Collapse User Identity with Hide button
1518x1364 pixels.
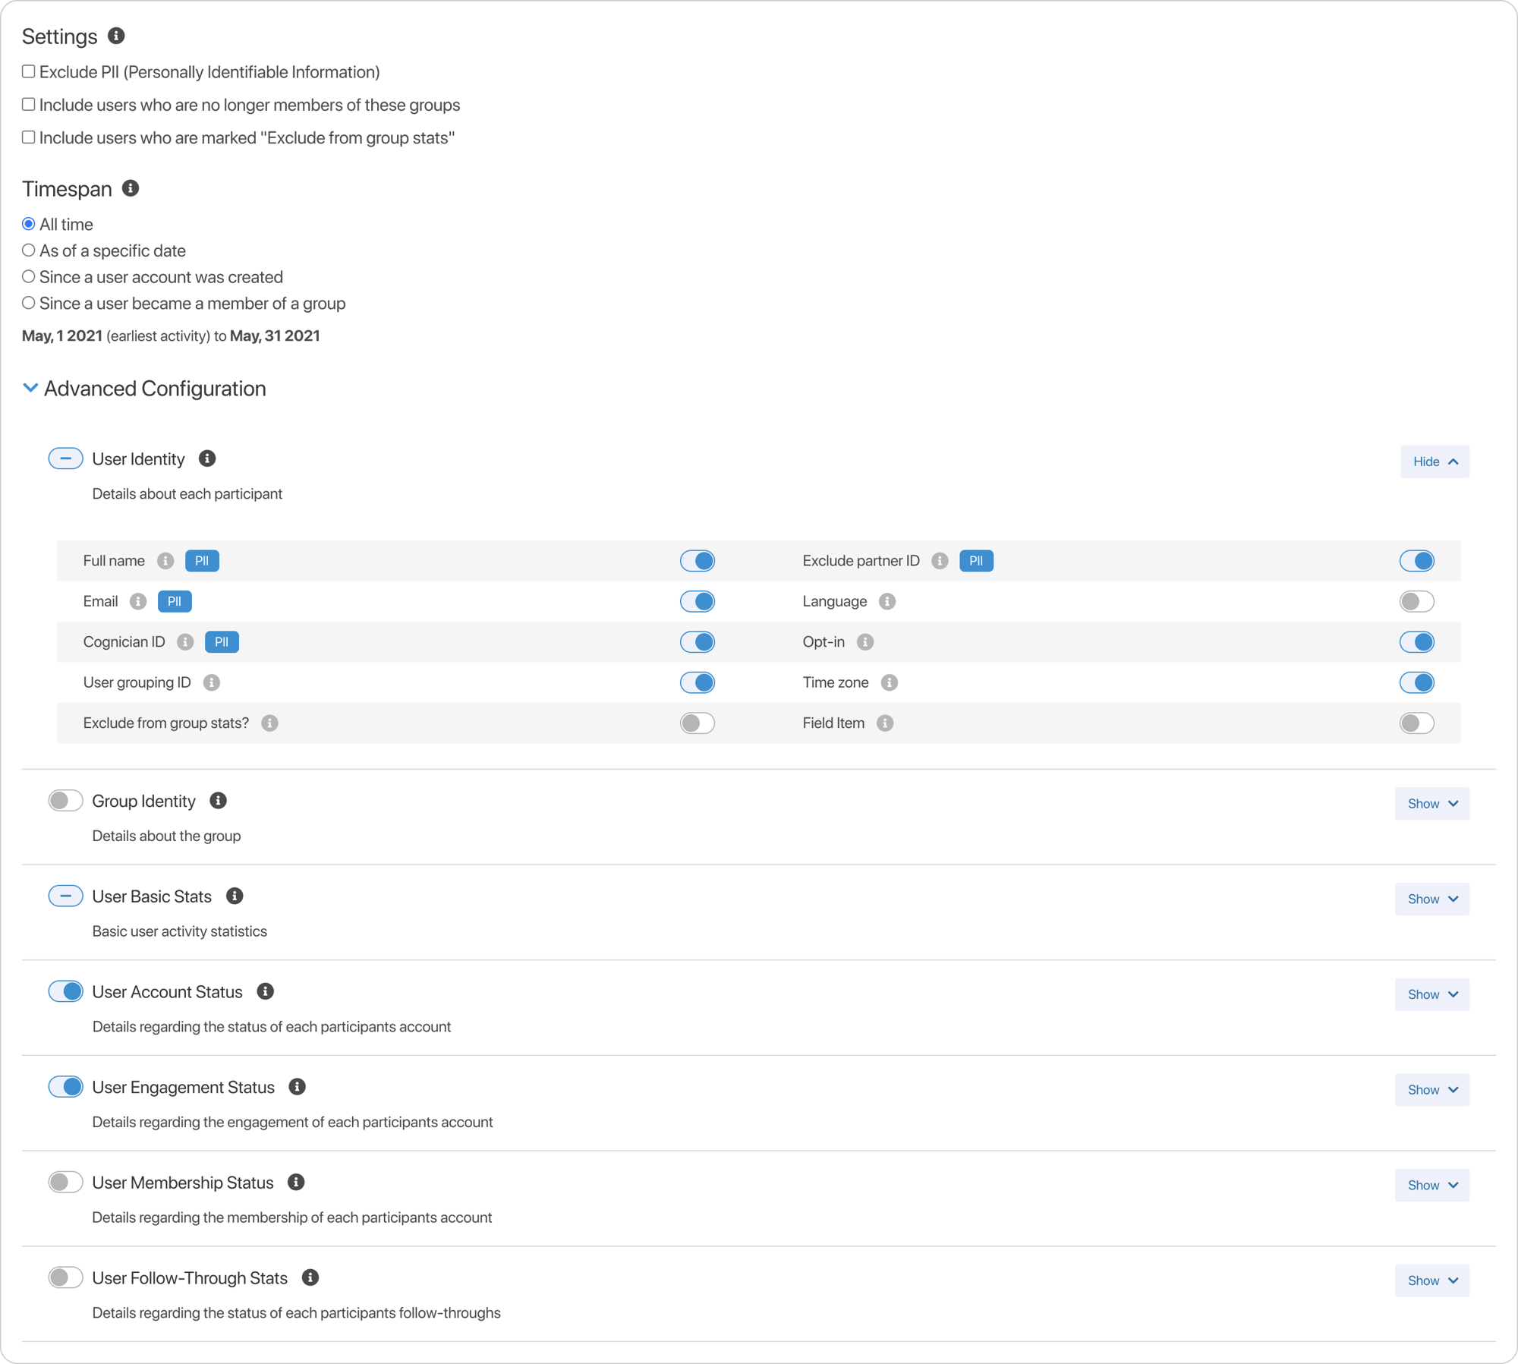pyautogui.click(x=1435, y=461)
